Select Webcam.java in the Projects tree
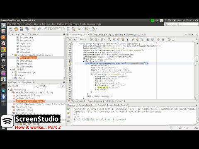The image size is (199, 149). (27, 67)
